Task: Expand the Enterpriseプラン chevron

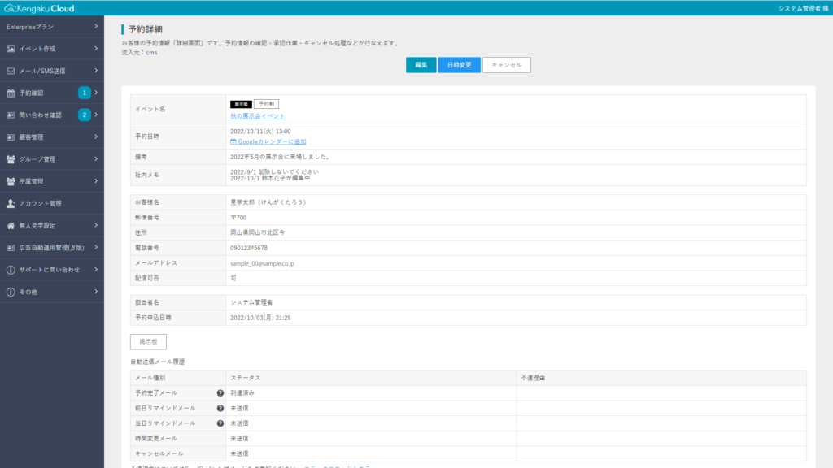Action: [96, 27]
